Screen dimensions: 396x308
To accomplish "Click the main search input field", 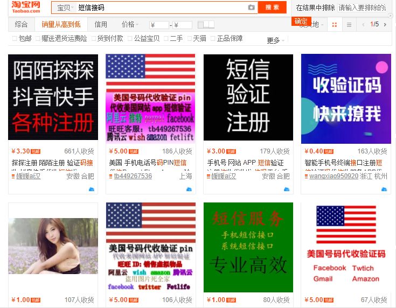I will tap(162, 8).
